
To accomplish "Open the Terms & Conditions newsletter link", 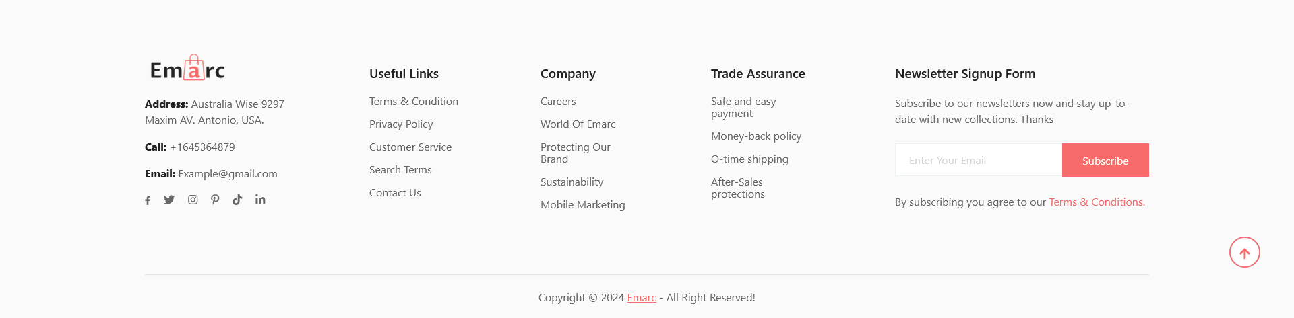I will click(1097, 202).
